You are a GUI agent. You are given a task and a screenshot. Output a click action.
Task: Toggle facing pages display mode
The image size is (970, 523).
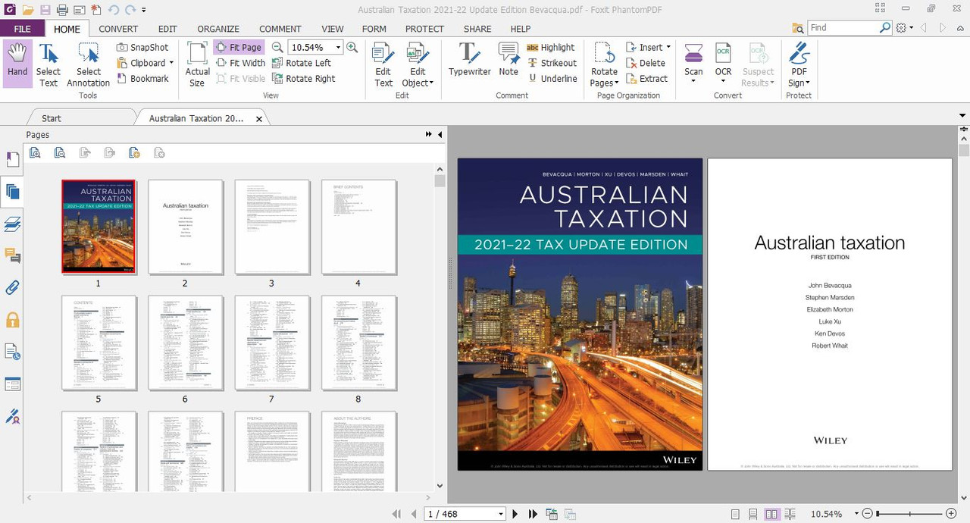771,514
